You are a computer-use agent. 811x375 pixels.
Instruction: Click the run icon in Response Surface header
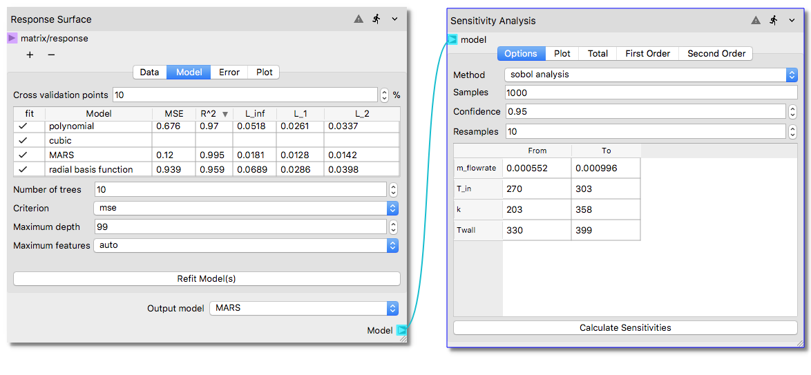point(376,19)
